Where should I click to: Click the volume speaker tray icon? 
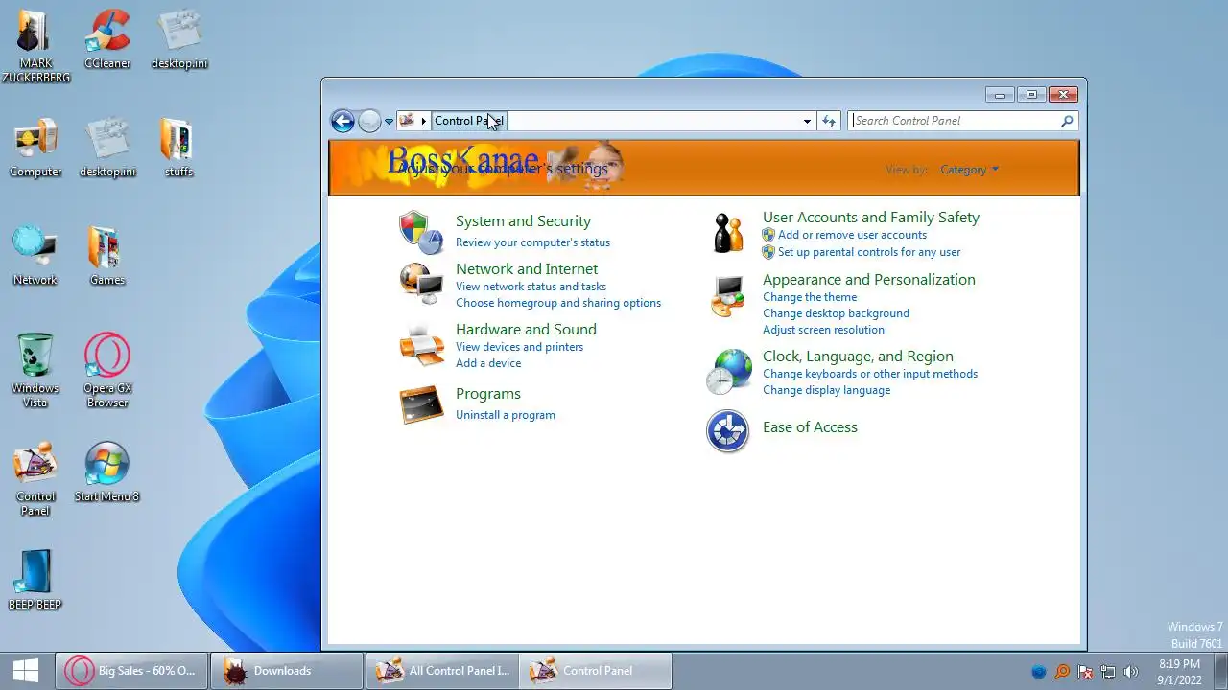(x=1131, y=672)
